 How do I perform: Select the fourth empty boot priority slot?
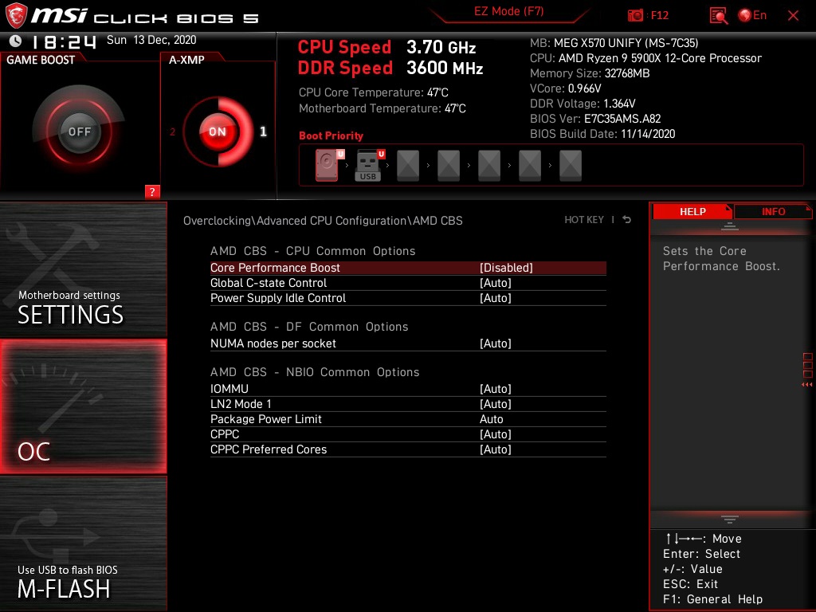coord(449,166)
